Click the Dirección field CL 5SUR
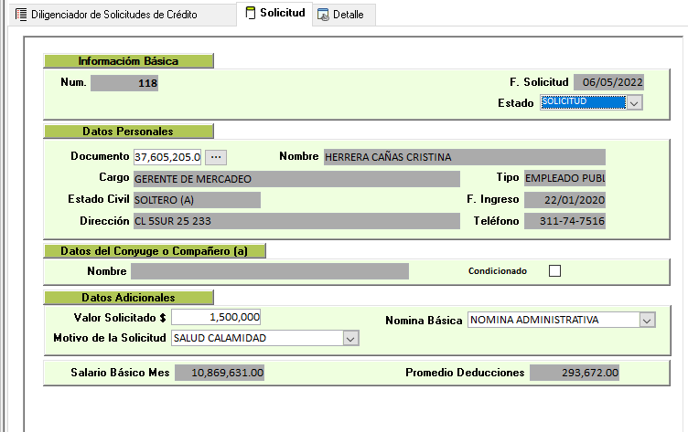This screenshot has width=688, height=432. coord(296,221)
